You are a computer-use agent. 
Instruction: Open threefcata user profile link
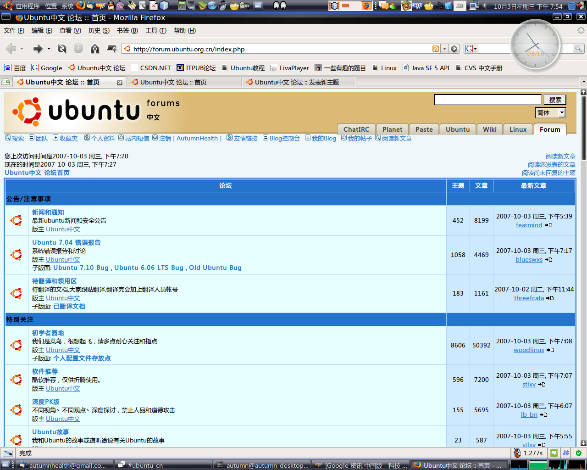529,298
